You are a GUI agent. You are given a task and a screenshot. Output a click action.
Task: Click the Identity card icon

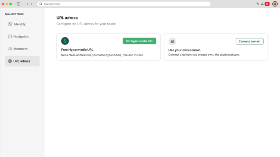(x=10, y=24)
